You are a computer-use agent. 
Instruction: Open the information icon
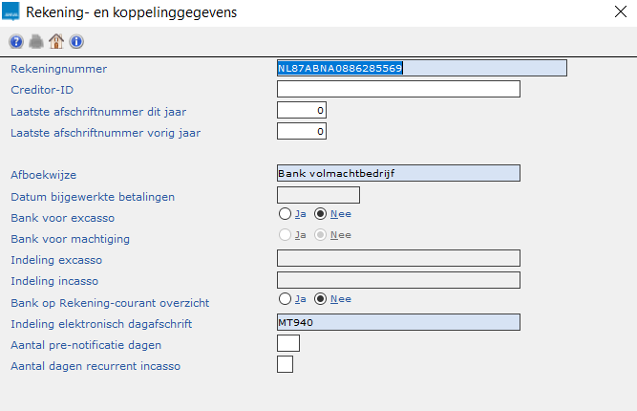pyautogui.click(x=75, y=41)
